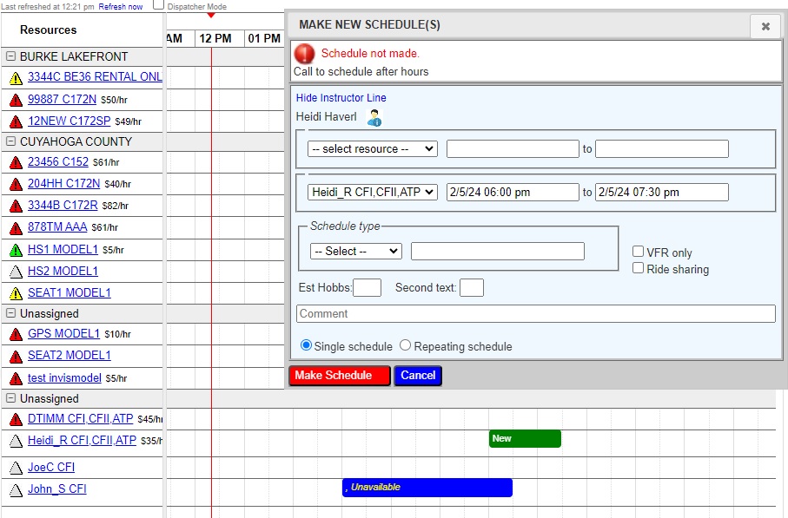Toggle Dispatcher Mode on

pyautogui.click(x=157, y=4)
